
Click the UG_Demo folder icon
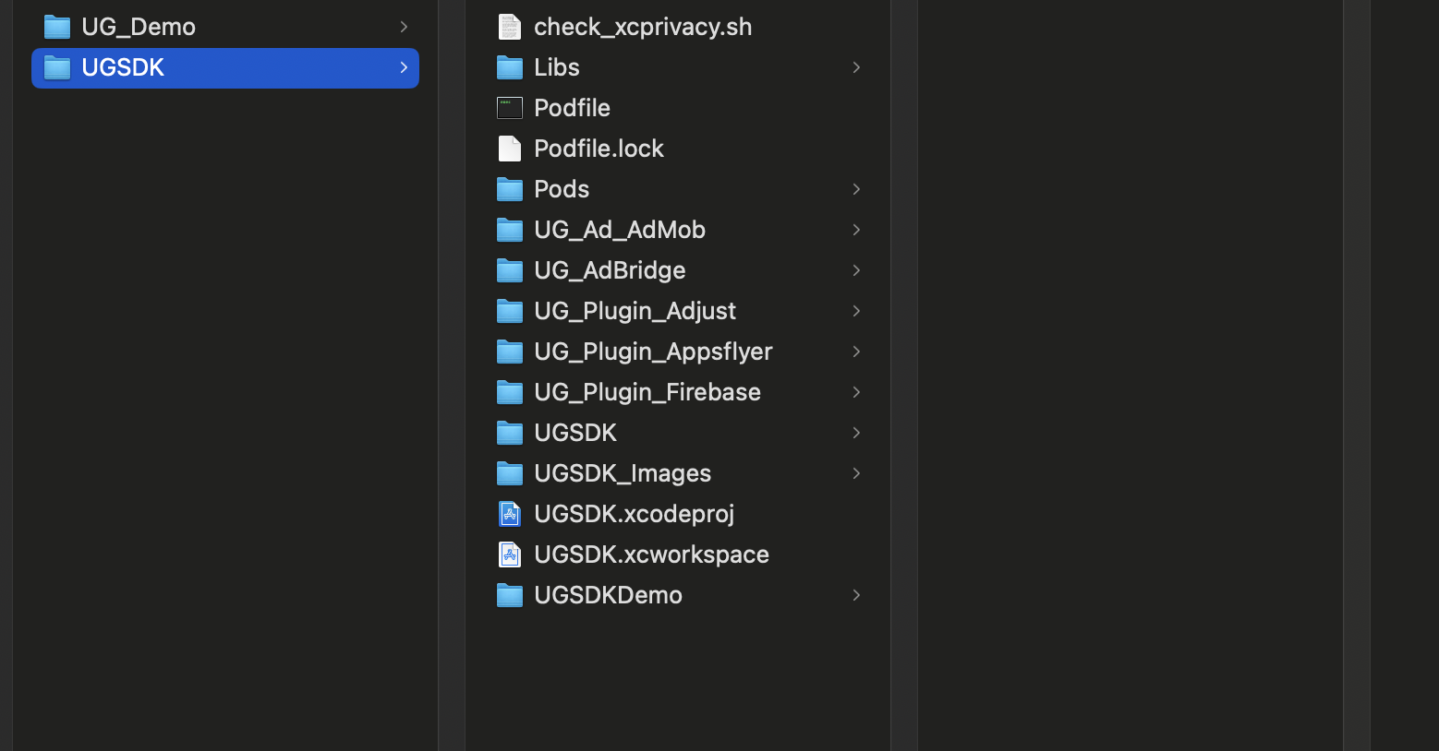pos(56,27)
